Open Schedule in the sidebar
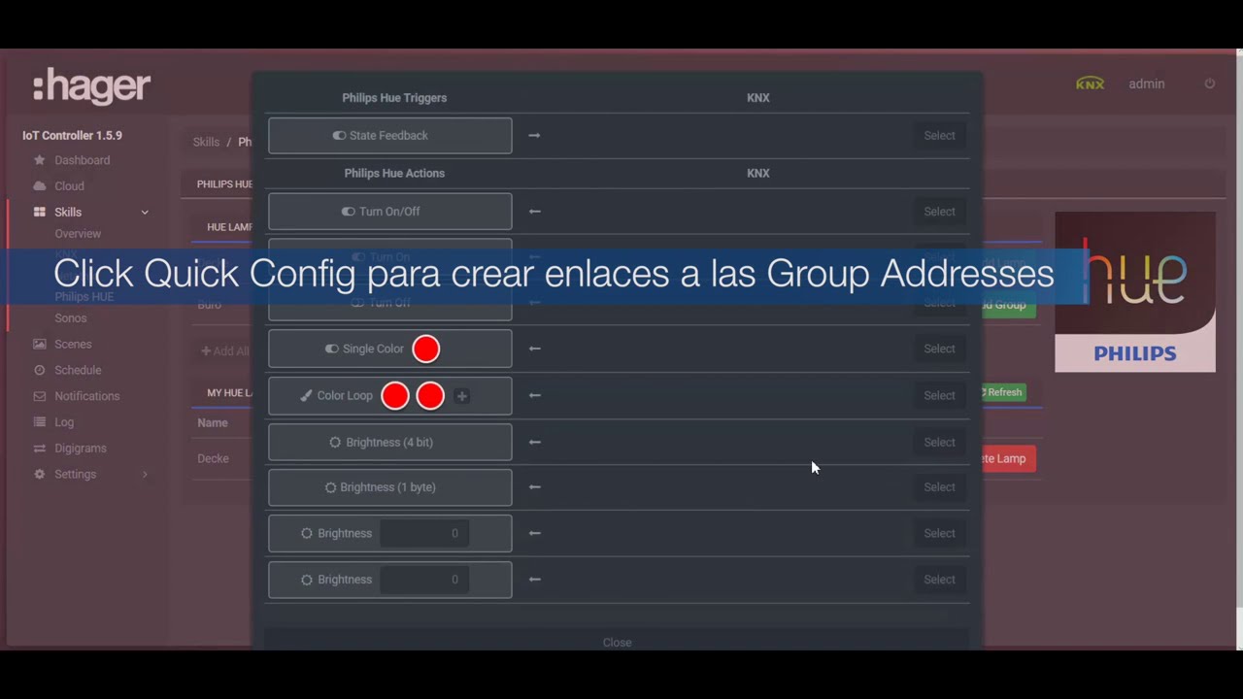 click(78, 371)
